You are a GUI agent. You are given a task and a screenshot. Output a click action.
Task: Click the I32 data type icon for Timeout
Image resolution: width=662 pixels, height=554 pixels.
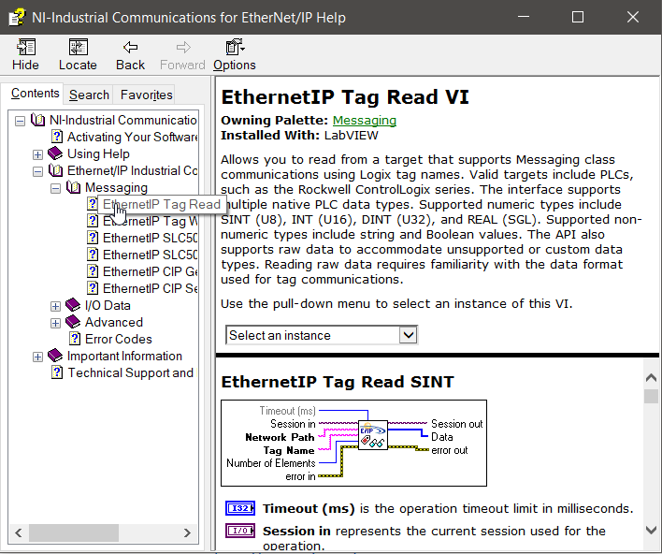pos(240,508)
